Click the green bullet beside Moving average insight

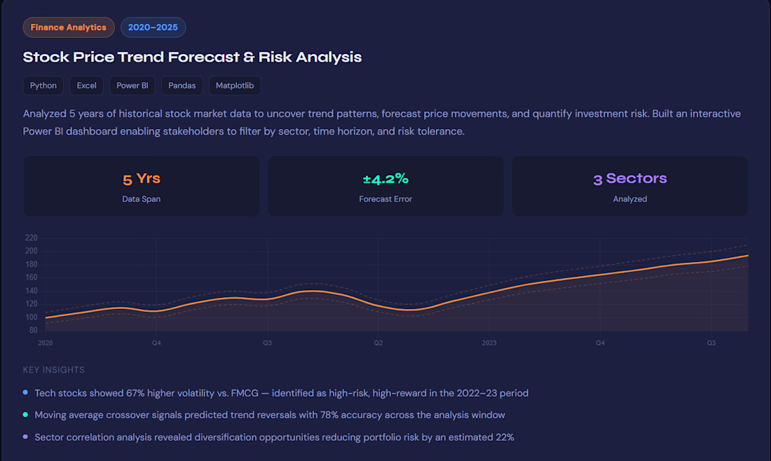pyautogui.click(x=25, y=414)
